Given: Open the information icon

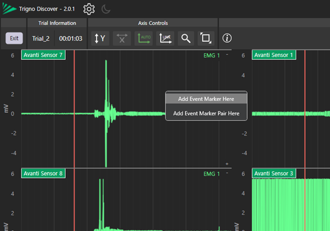Looking at the screenshot, I should (227, 38).
